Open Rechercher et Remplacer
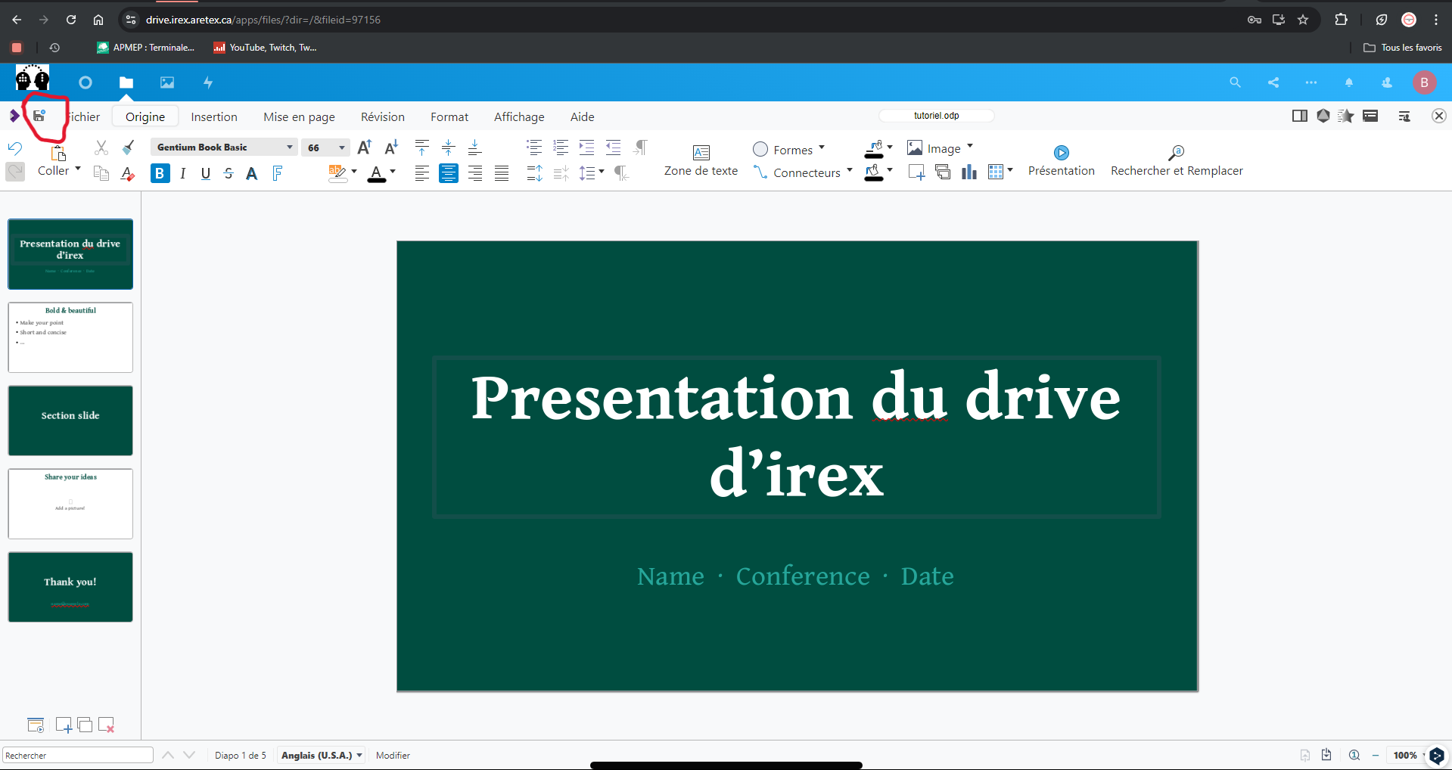The image size is (1452, 770). 1177,162
